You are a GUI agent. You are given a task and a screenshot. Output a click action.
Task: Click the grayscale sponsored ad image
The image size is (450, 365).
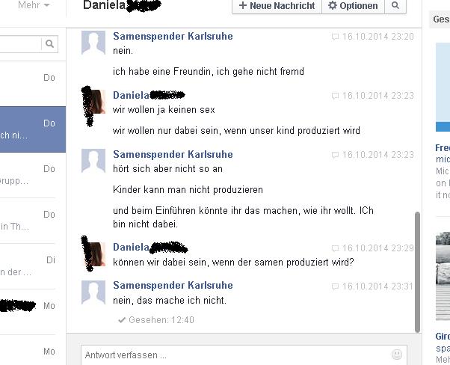click(443, 276)
